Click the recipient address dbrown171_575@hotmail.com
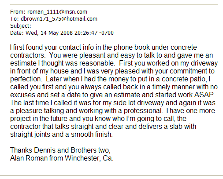The height and width of the screenshot is (179, 223). [x=59, y=19]
